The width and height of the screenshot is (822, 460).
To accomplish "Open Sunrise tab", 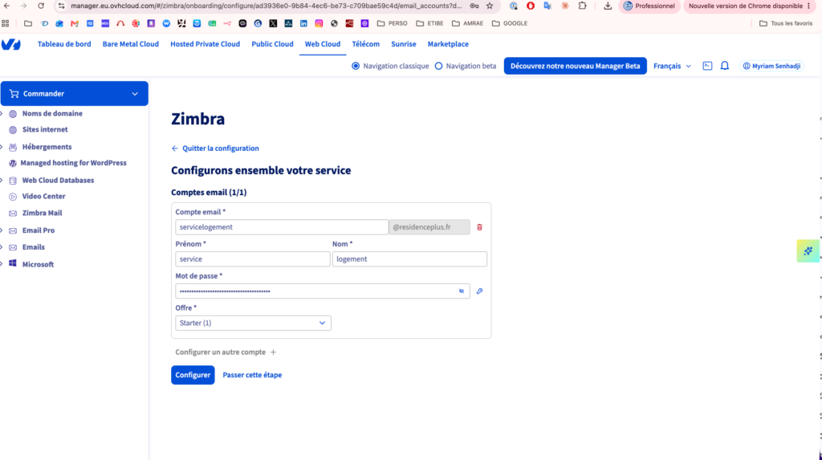I will pyautogui.click(x=404, y=44).
